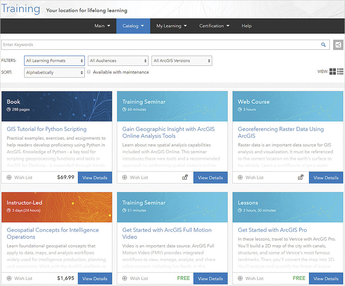Viewport: 345px width, 286px height.
Task: Open Geospatial Concepts for Intelligence Operations title link
Action: pos(53,233)
